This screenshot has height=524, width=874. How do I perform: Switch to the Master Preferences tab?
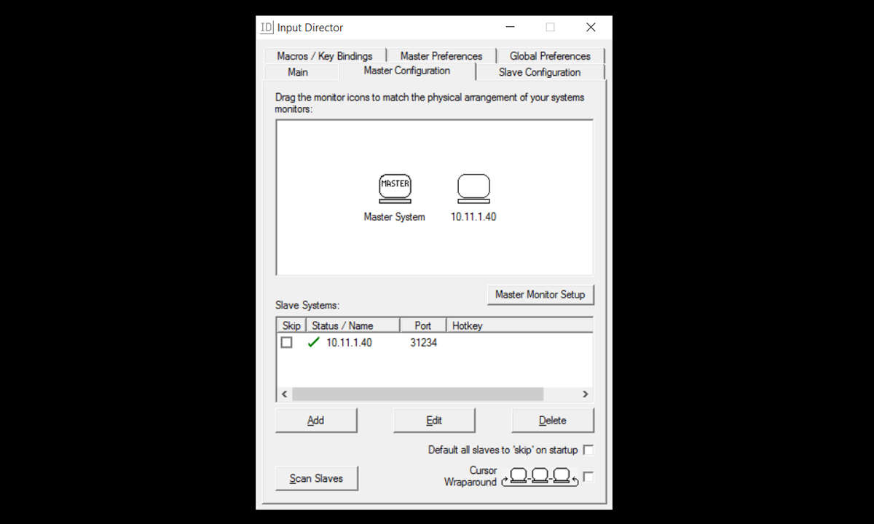click(441, 56)
